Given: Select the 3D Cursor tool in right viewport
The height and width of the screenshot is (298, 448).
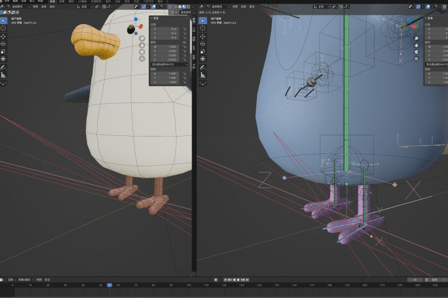Looking at the screenshot, I should pyautogui.click(x=203, y=28).
